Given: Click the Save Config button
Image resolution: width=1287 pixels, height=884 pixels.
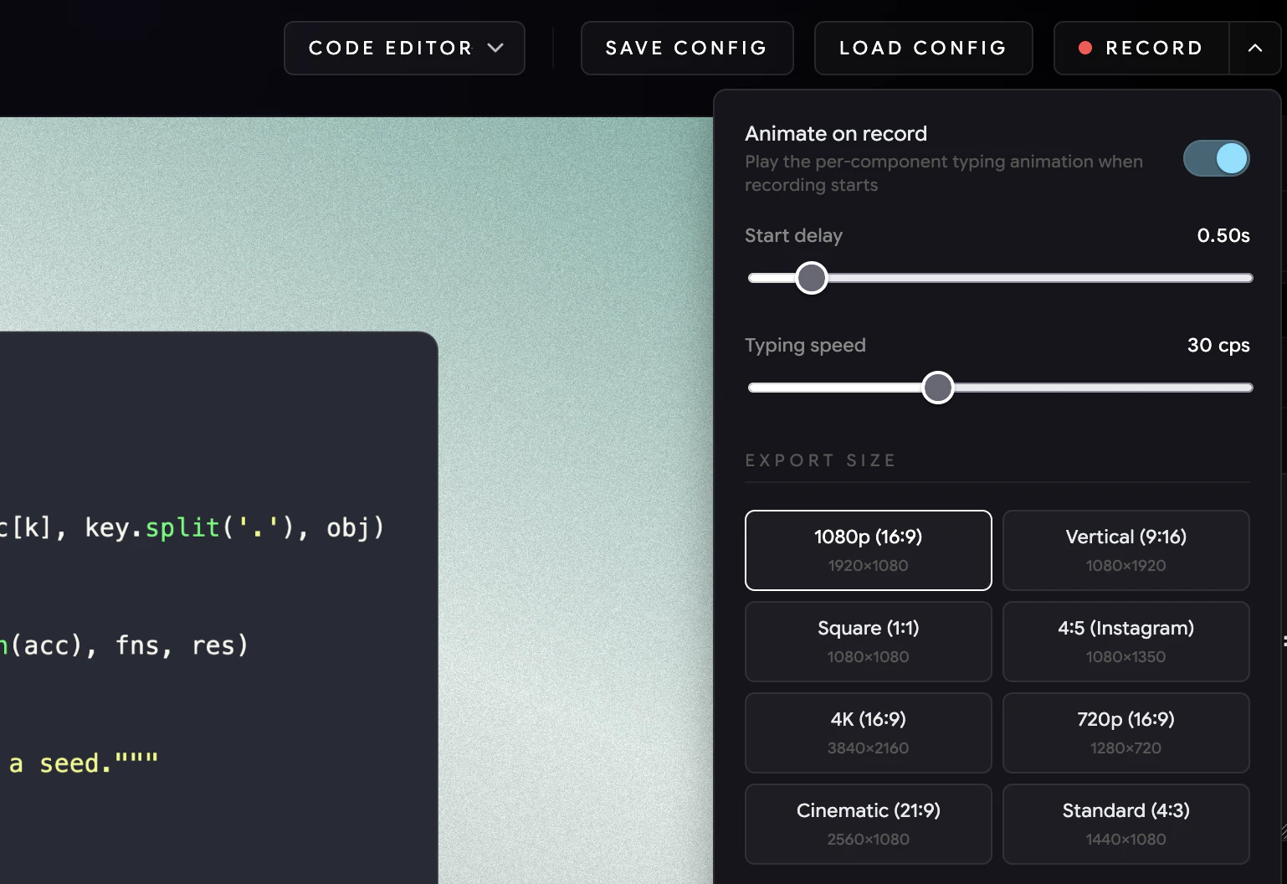Looking at the screenshot, I should coord(687,49).
